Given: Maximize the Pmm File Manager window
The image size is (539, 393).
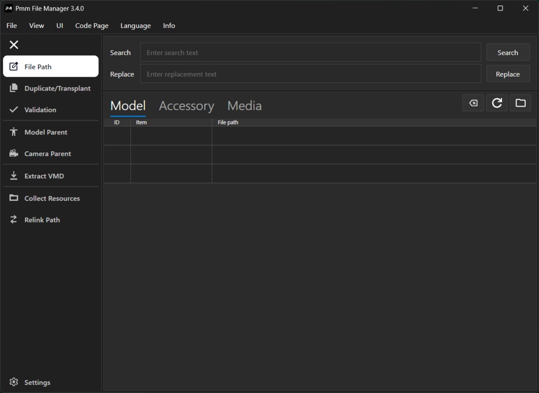Looking at the screenshot, I should pos(500,8).
